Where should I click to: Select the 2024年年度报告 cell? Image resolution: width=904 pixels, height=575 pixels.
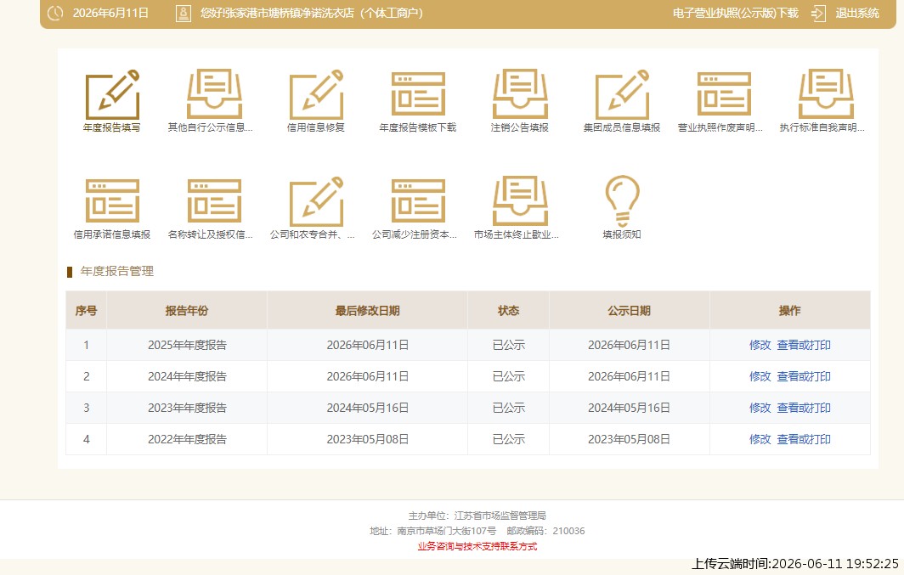[x=187, y=376]
